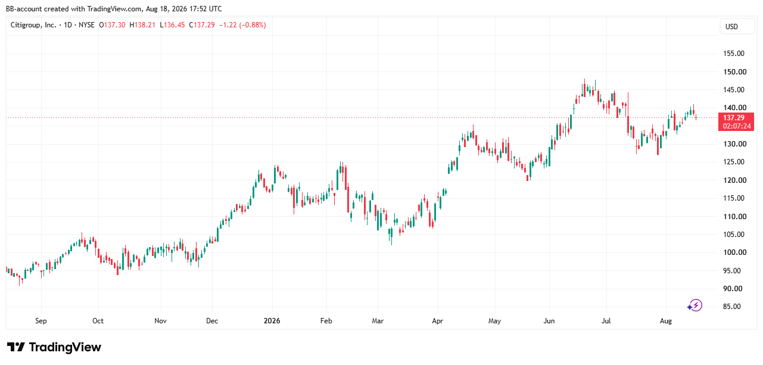Click the 125.00 price axis label
Viewport: 763px width, 365px height.
734,162
